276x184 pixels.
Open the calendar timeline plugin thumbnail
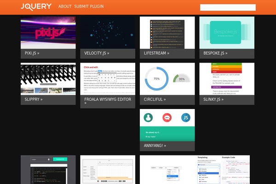coord(108,170)
